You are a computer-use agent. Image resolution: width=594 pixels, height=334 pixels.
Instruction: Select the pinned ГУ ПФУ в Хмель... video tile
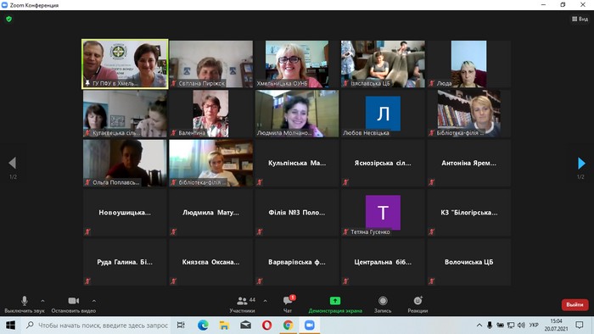tap(125, 64)
